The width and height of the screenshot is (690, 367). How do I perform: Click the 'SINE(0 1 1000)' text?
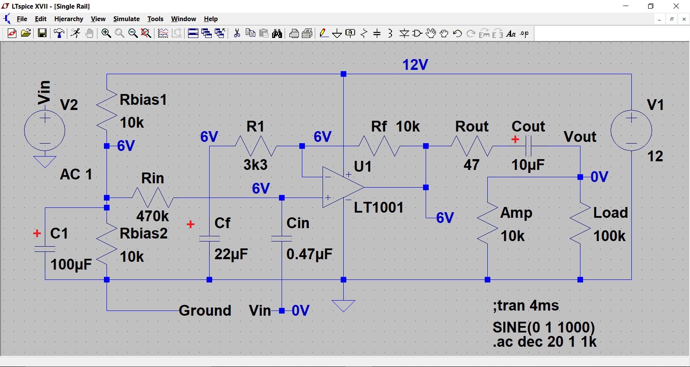point(544,327)
